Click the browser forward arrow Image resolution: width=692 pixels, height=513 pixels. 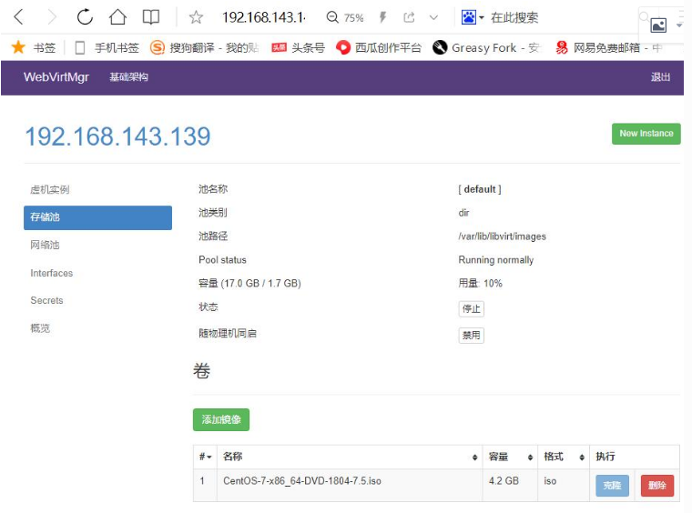[52, 17]
